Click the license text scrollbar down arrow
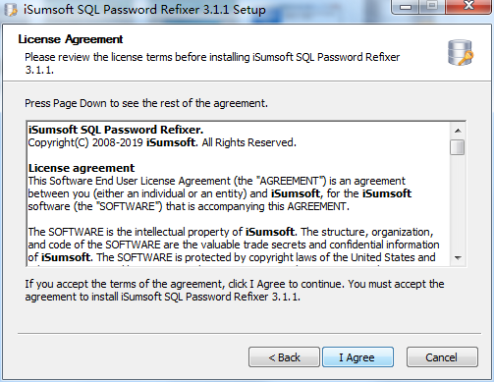Viewport: 494px width, 382px height. point(458,258)
